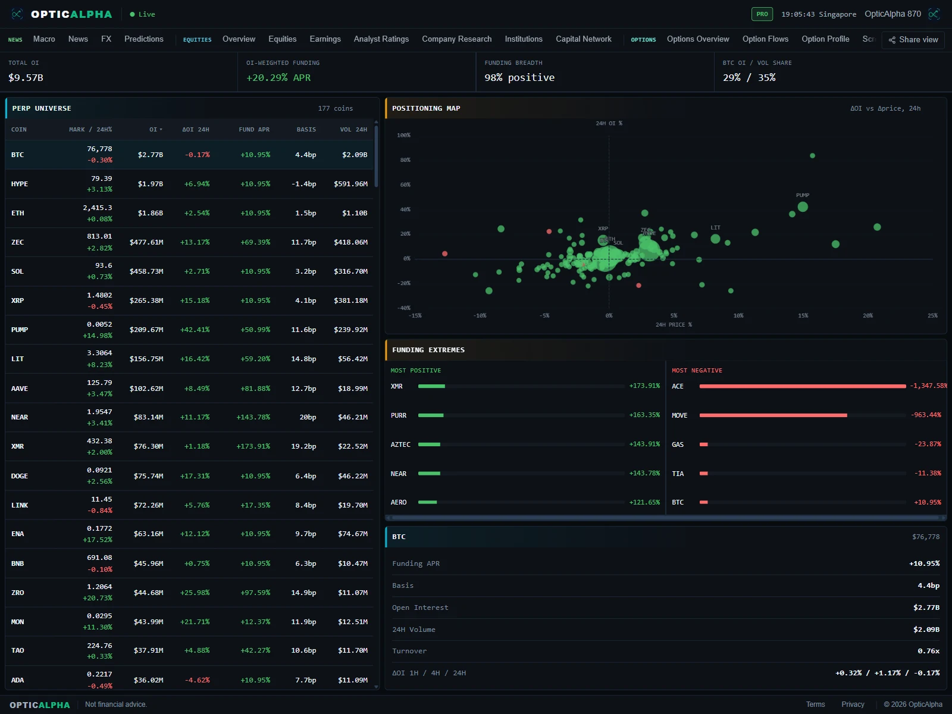This screenshot has height=714, width=952.
Task: Open Option Profile tab
Action: point(825,39)
